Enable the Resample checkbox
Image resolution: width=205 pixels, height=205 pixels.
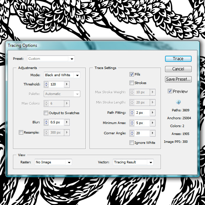click(21, 132)
